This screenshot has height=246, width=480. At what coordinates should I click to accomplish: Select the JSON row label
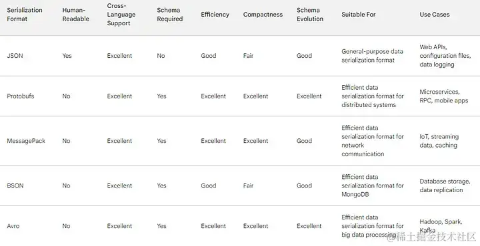tap(15, 56)
